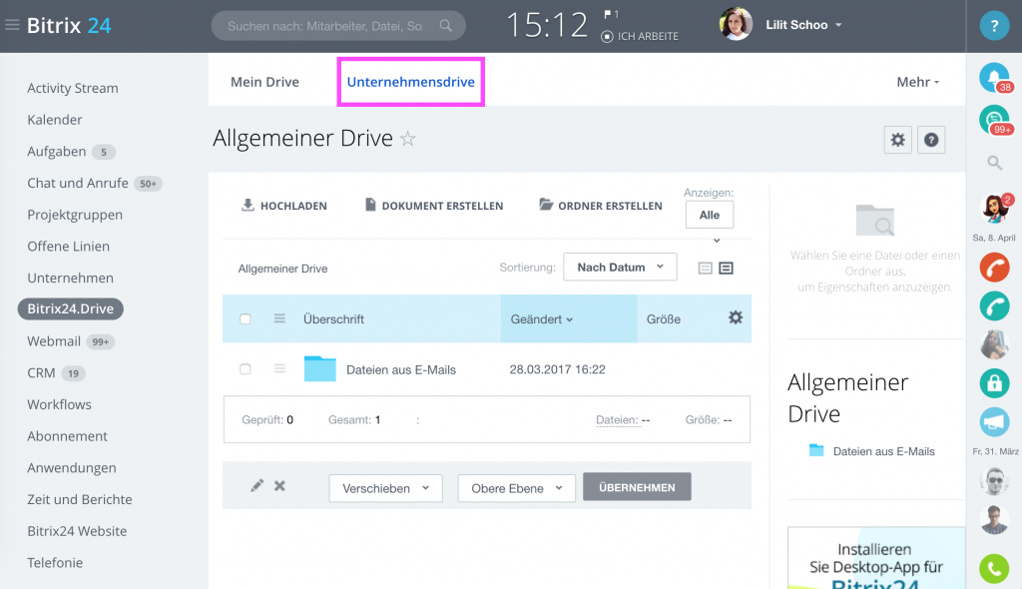
Task: Open Dateien aus E-Mails in the right panel
Action: tap(884, 451)
